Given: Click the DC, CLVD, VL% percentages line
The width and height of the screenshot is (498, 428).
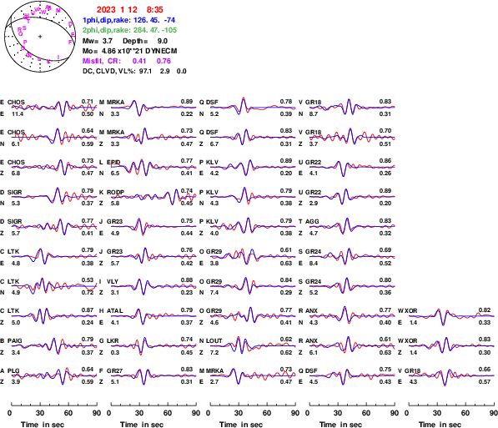Looking at the screenshot, I should pos(134,71).
